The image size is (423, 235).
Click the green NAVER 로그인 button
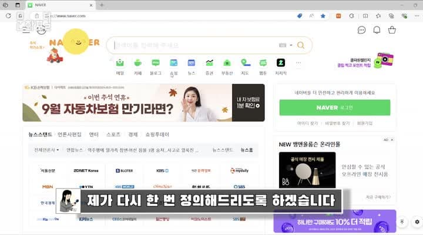tap(334, 108)
